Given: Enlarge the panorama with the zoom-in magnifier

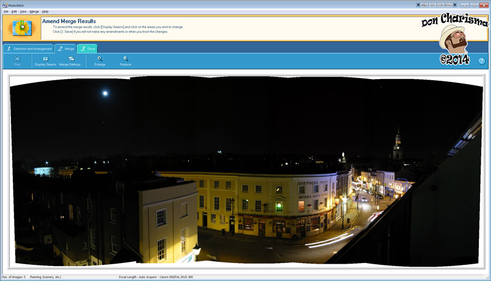Looking at the screenshot, I should 100,61.
